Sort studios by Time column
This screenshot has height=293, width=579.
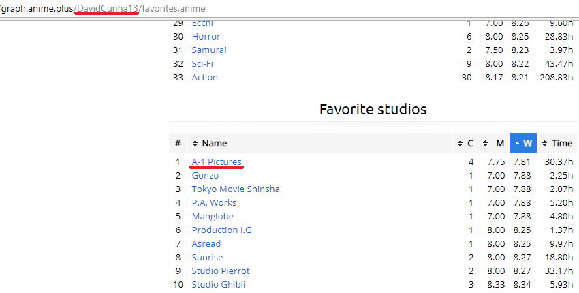[x=561, y=143]
